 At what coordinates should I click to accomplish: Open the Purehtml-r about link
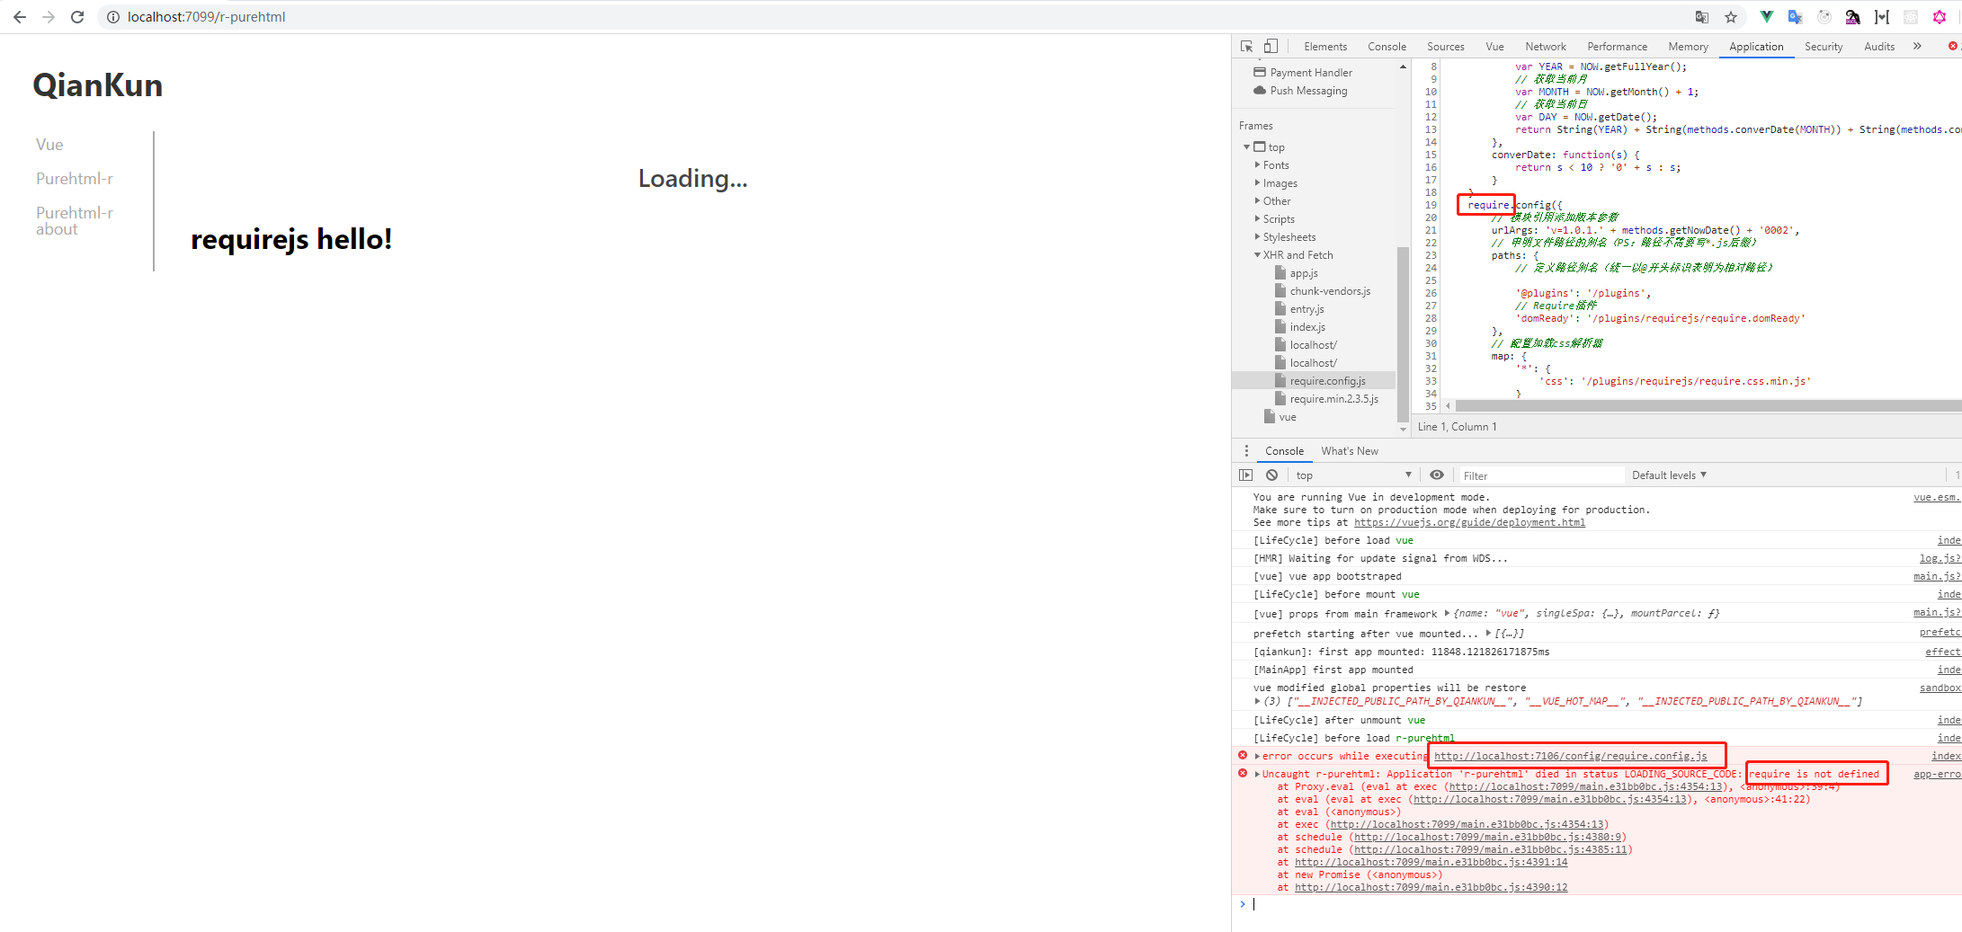pyautogui.click(x=75, y=221)
